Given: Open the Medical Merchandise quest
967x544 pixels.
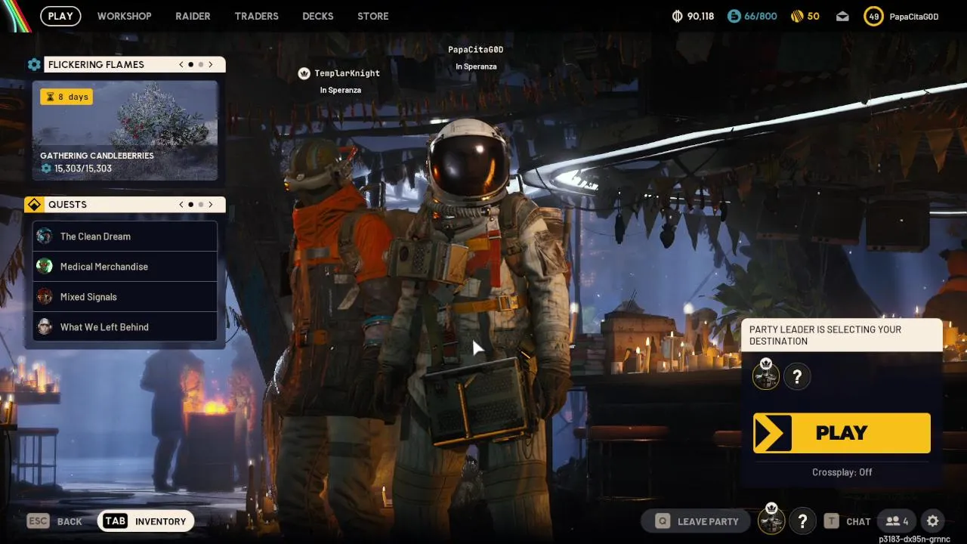Looking at the screenshot, I should [x=125, y=267].
